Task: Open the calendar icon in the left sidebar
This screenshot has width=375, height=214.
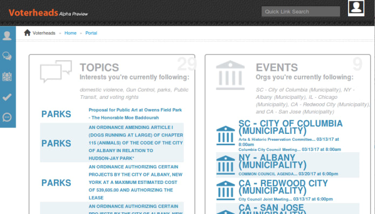Action: click(x=7, y=76)
